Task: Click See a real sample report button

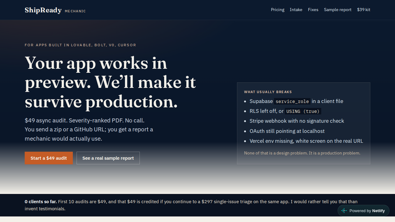Action: 108,158
